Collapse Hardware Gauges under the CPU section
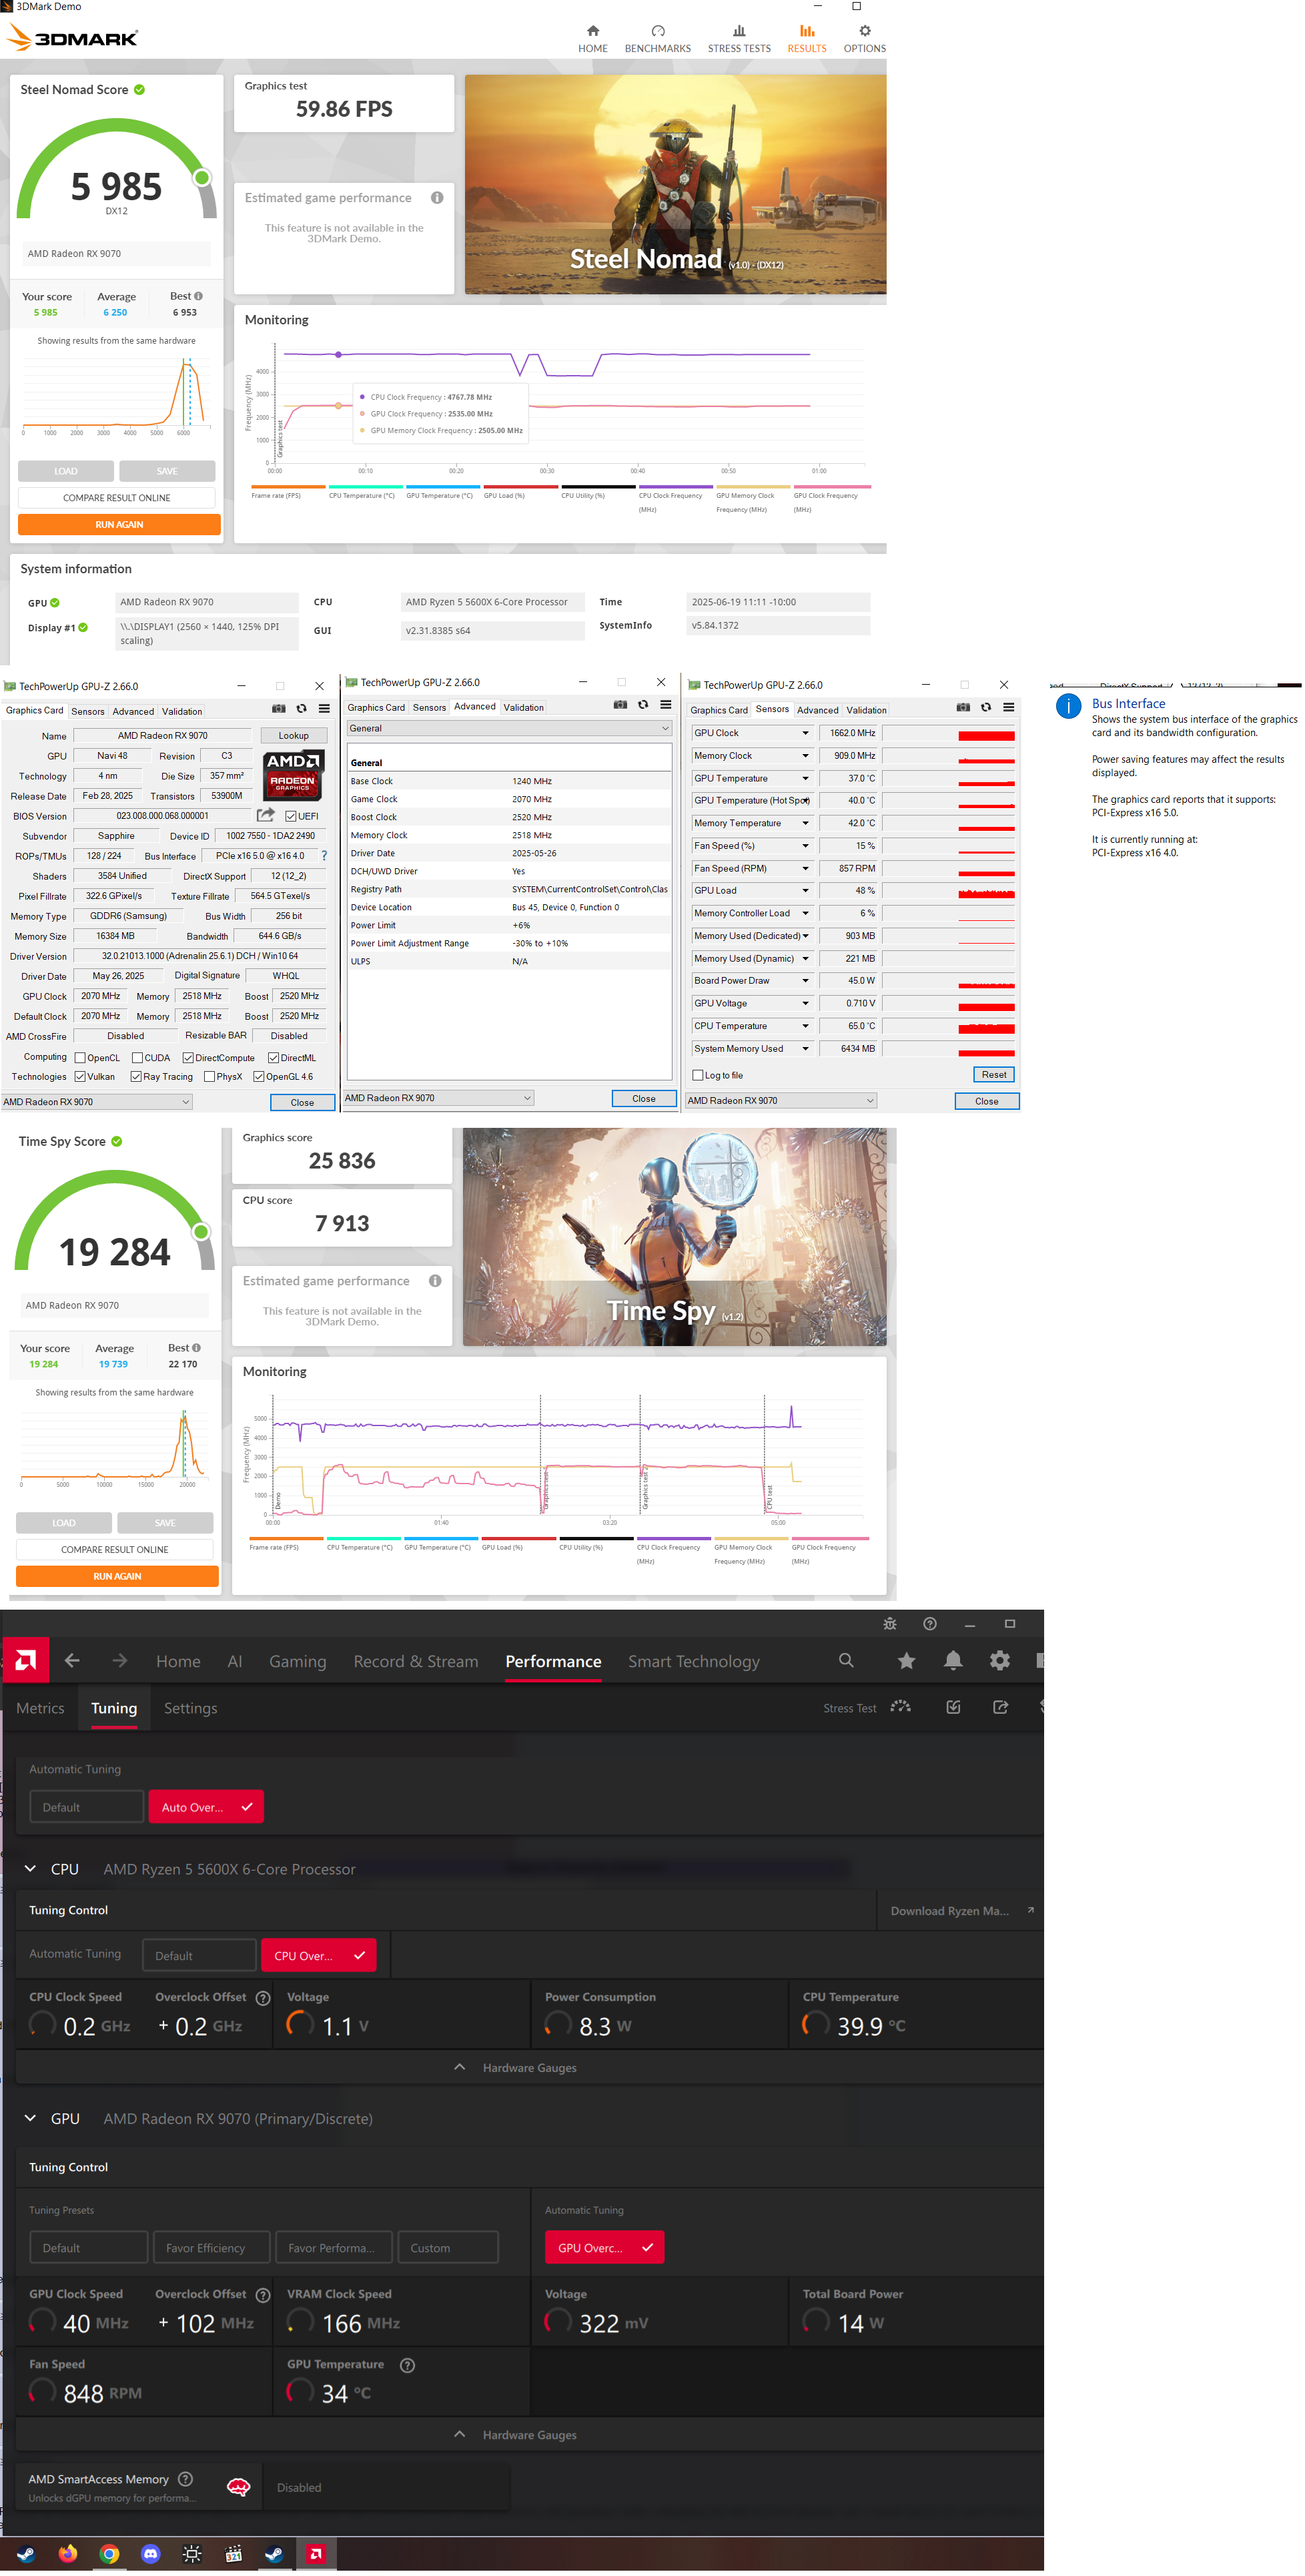Image resolution: width=1305 pixels, height=2576 pixels. coord(529,2068)
